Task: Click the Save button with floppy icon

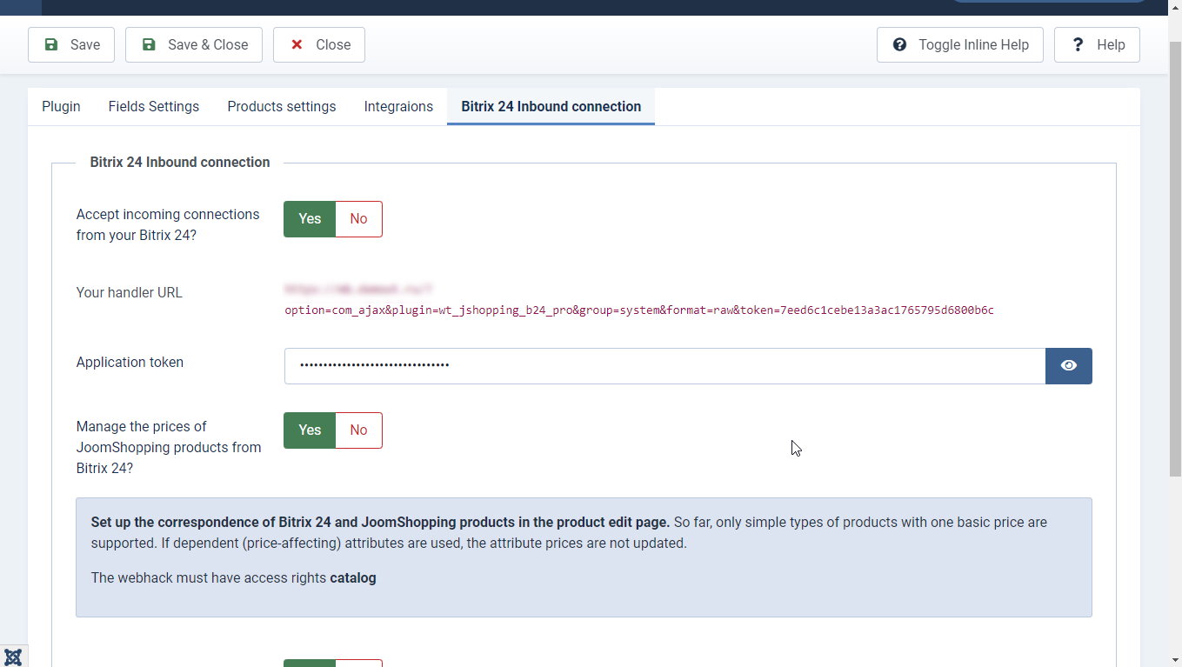Action: click(x=71, y=45)
